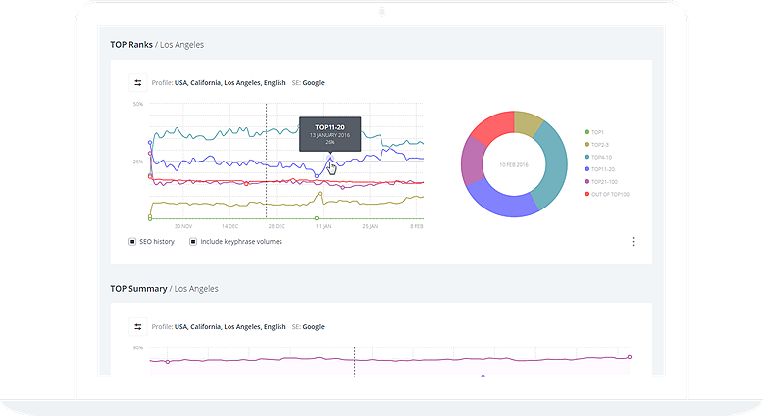The width and height of the screenshot is (763, 416).
Task: Click the 50% y-axis label
Action: (138, 104)
